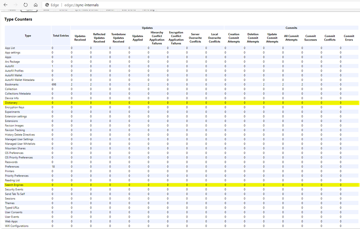Select the App List row label
This screenshot has width=360, height=229.
10,48
